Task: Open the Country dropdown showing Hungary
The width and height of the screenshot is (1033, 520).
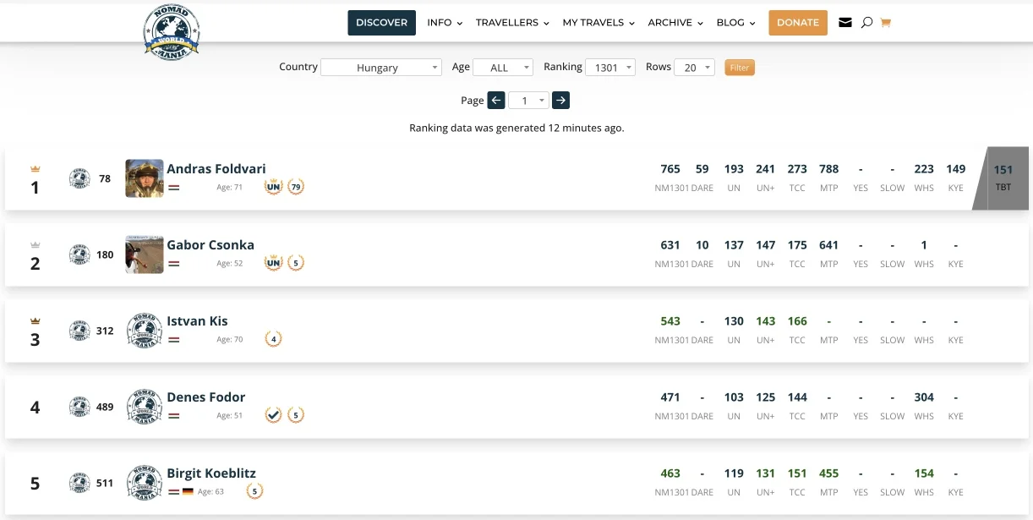Action: pos(381,68)
